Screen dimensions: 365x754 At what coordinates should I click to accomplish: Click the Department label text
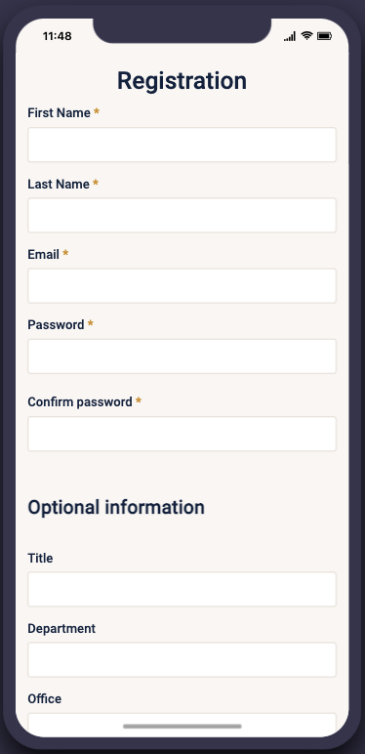(61, 628)
